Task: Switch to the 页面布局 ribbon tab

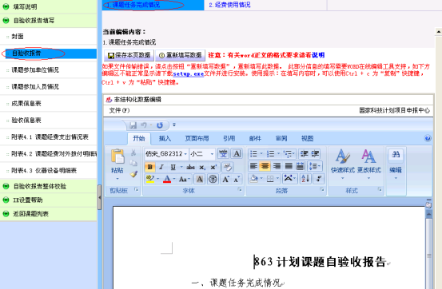Action: click(197, 138)
